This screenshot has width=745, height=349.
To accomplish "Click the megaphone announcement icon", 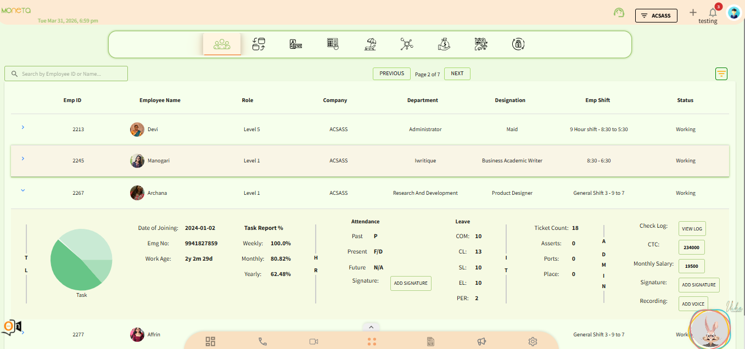I will (x=481, y=341).
